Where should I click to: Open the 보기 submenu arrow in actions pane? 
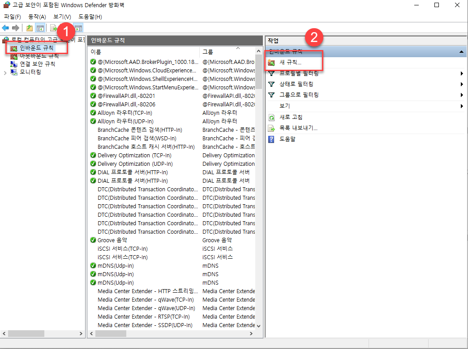point(462,106)
